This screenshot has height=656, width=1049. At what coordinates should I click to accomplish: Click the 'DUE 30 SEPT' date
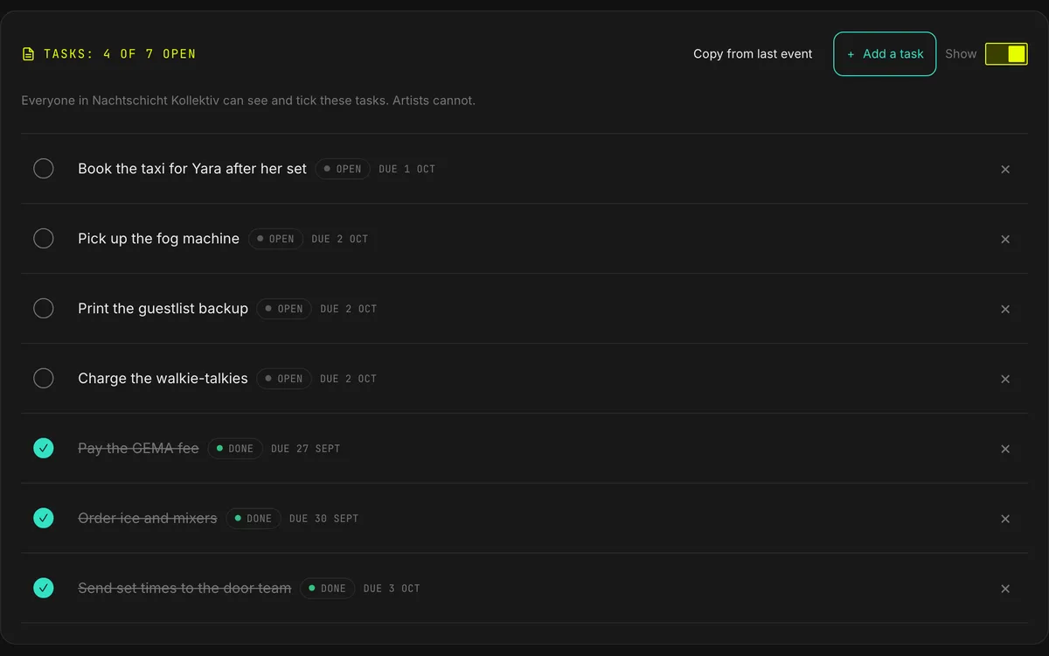tap(324, 519)
